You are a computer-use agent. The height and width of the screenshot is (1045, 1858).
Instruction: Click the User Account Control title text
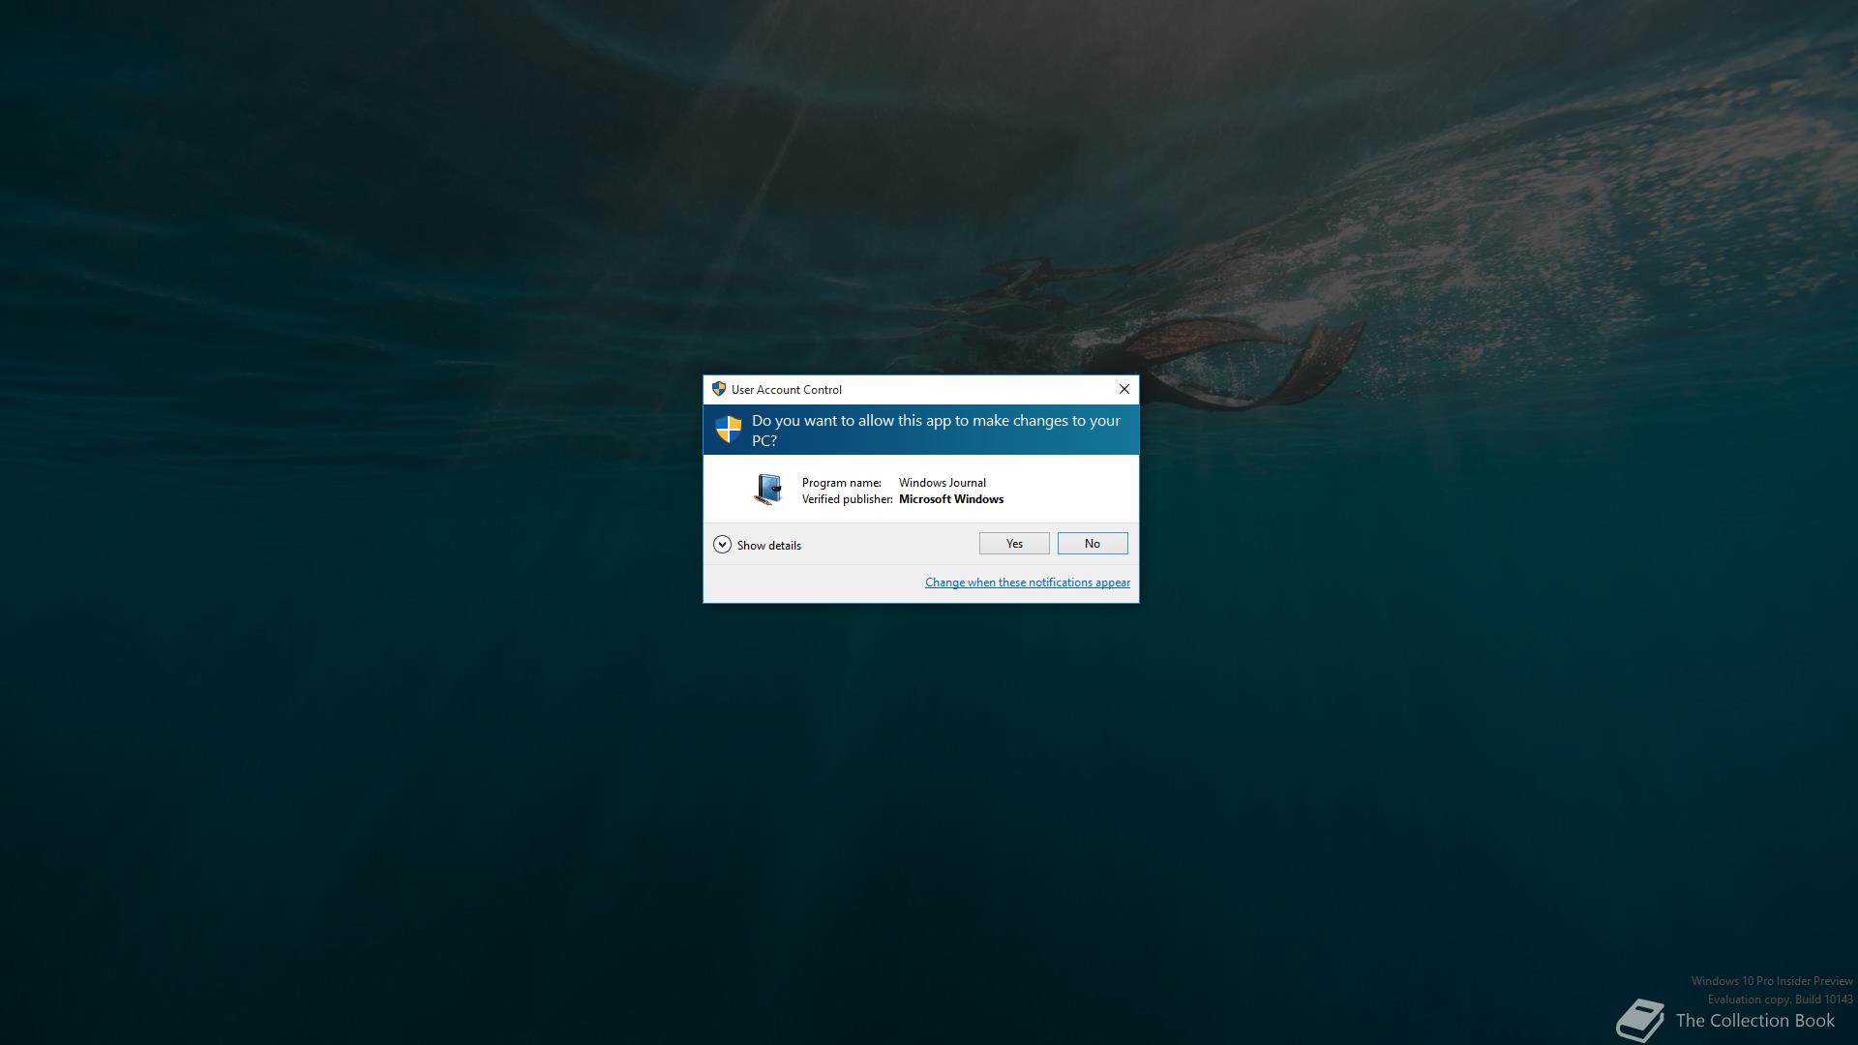(x=787, y=390)
